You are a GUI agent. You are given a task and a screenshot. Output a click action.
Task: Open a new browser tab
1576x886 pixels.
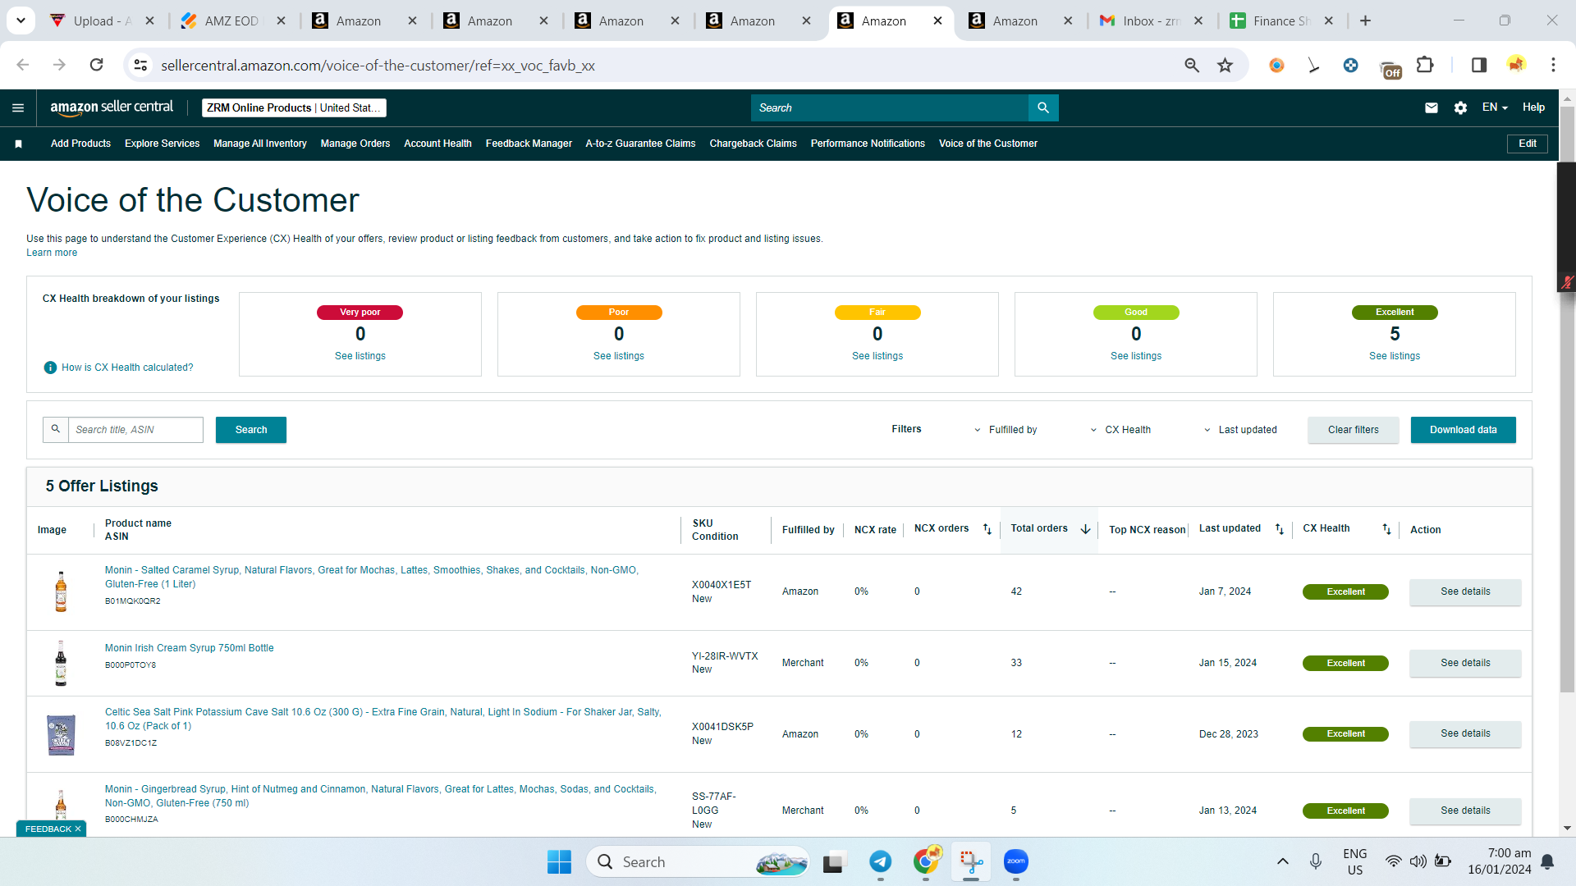pyautogui.click(x=1365, y=21)
